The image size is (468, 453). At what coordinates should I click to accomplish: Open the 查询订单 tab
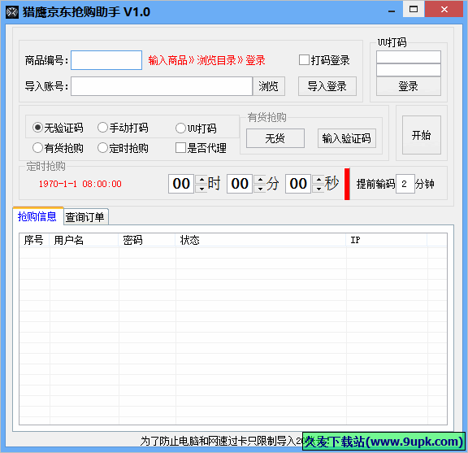[x=85, y=217]
